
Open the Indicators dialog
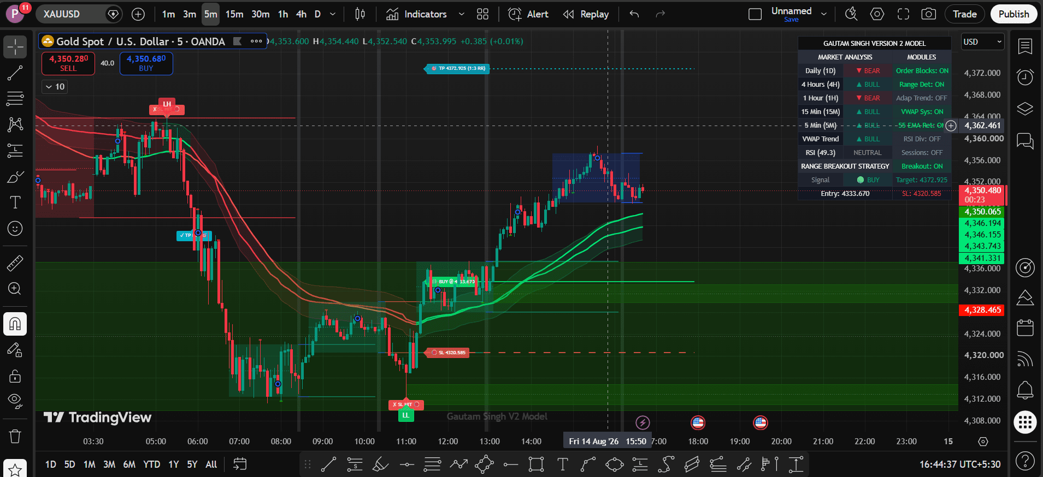click(417, 14)
